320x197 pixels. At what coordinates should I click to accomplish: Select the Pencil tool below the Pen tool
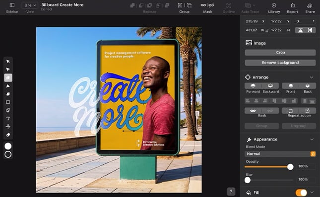[8, 86]
